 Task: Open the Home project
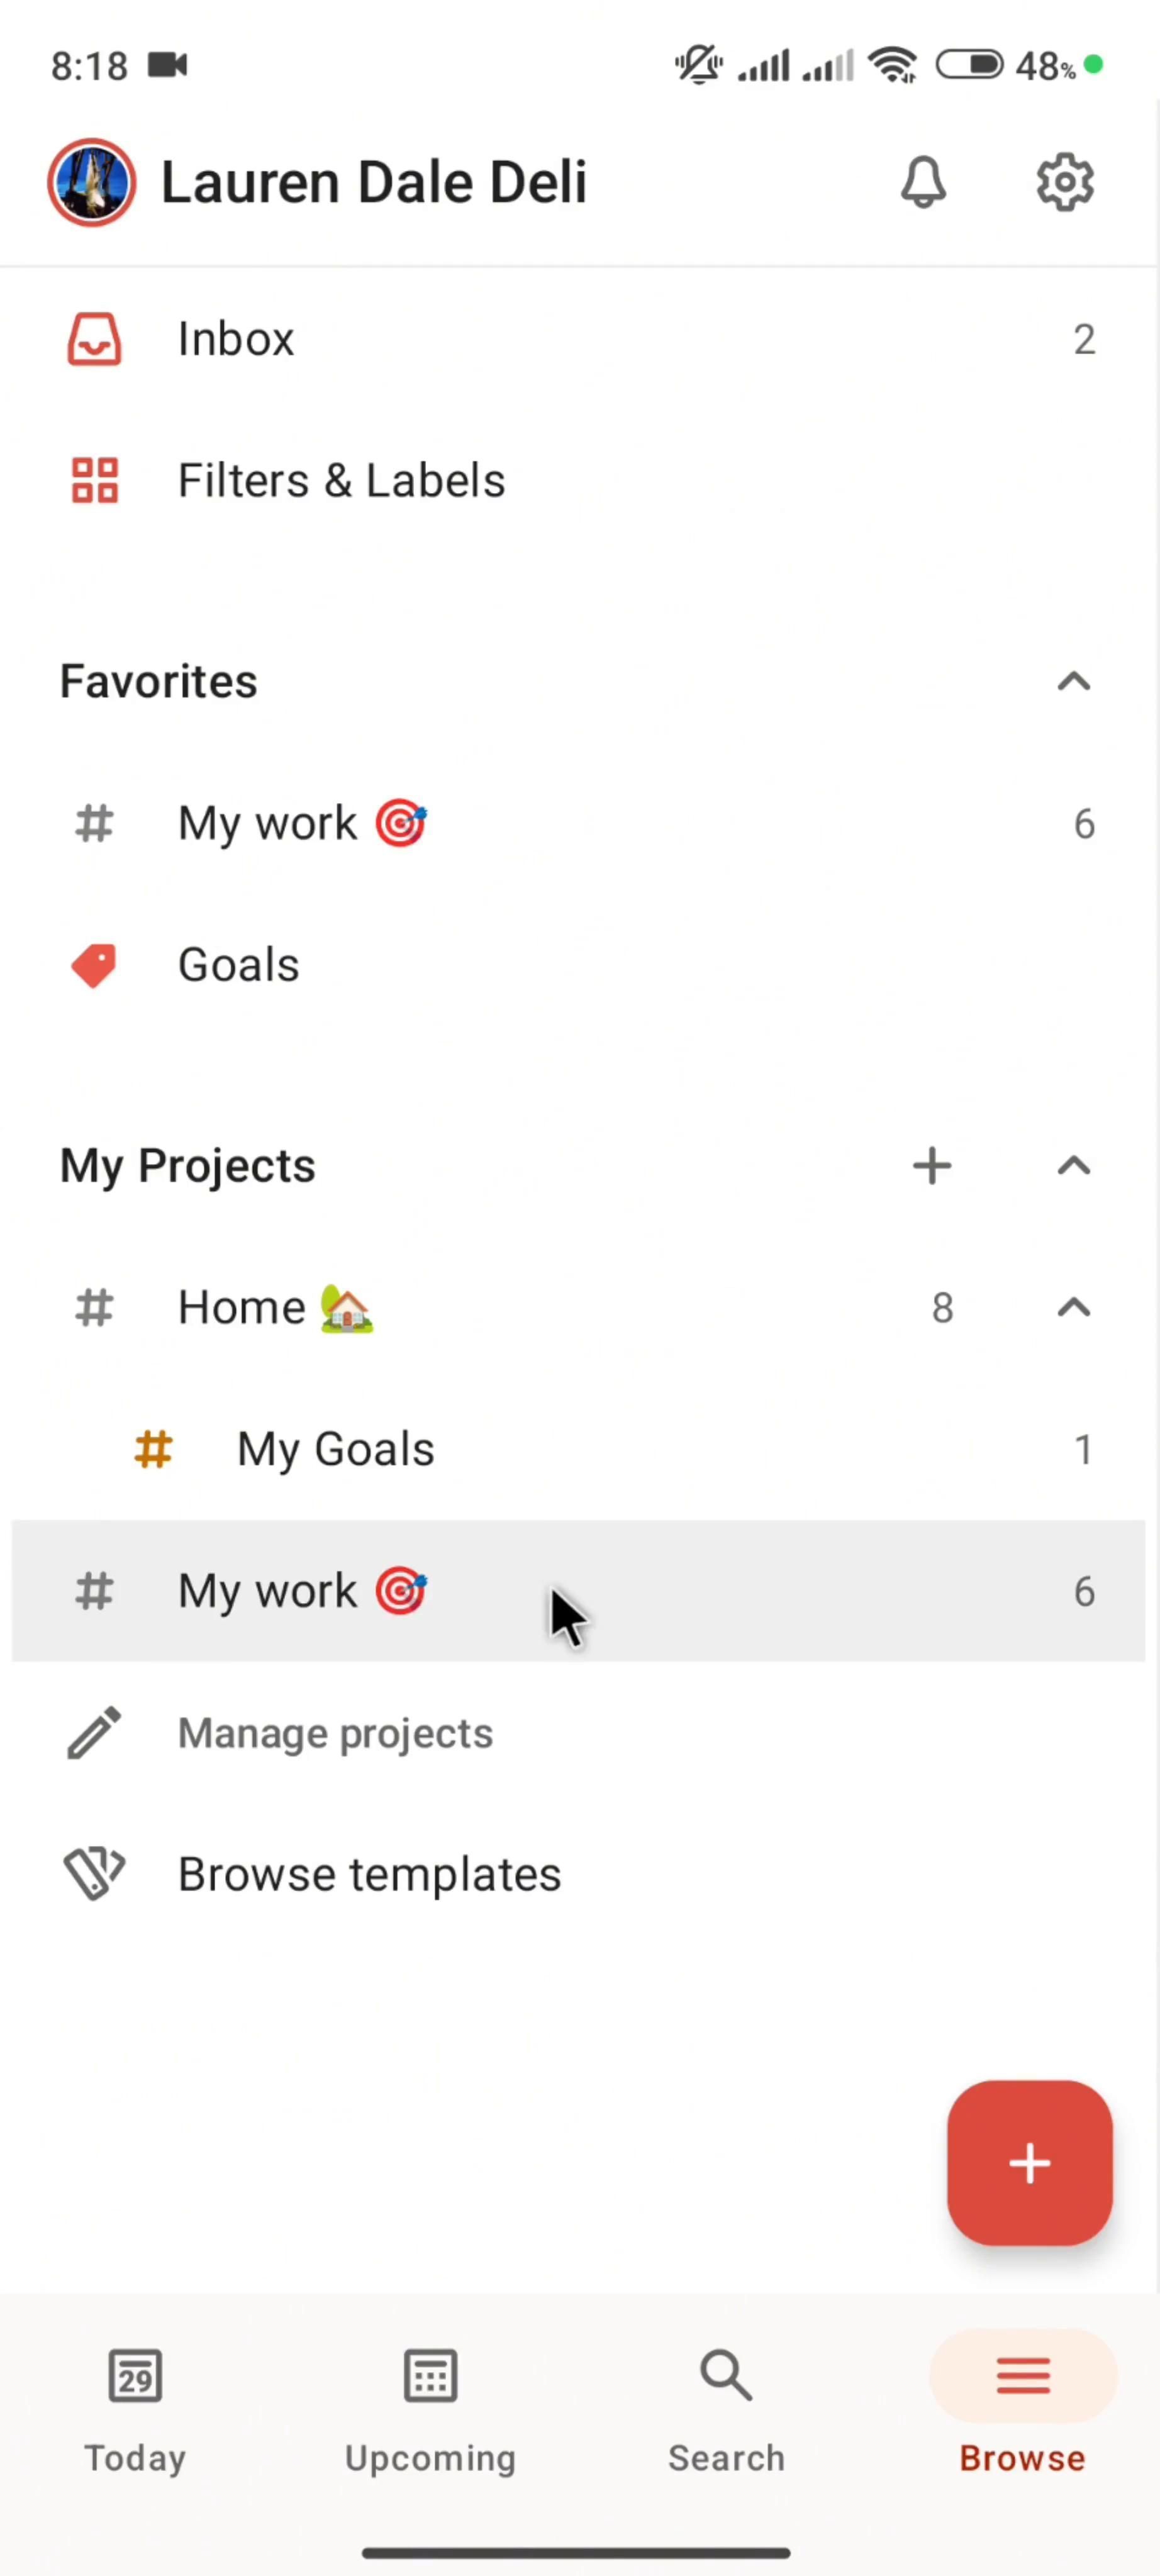click(242, 1308)
